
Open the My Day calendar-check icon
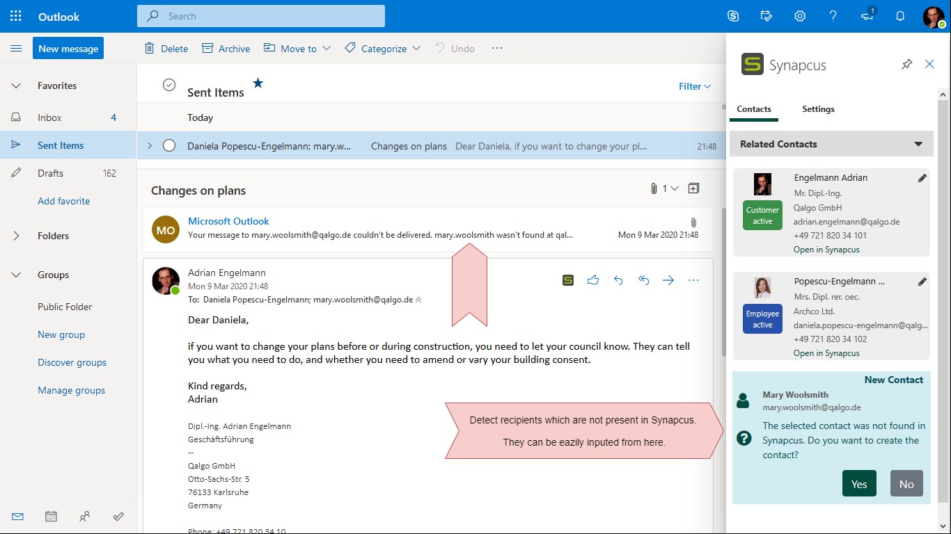pyautogui.click(x=767, y=16)
